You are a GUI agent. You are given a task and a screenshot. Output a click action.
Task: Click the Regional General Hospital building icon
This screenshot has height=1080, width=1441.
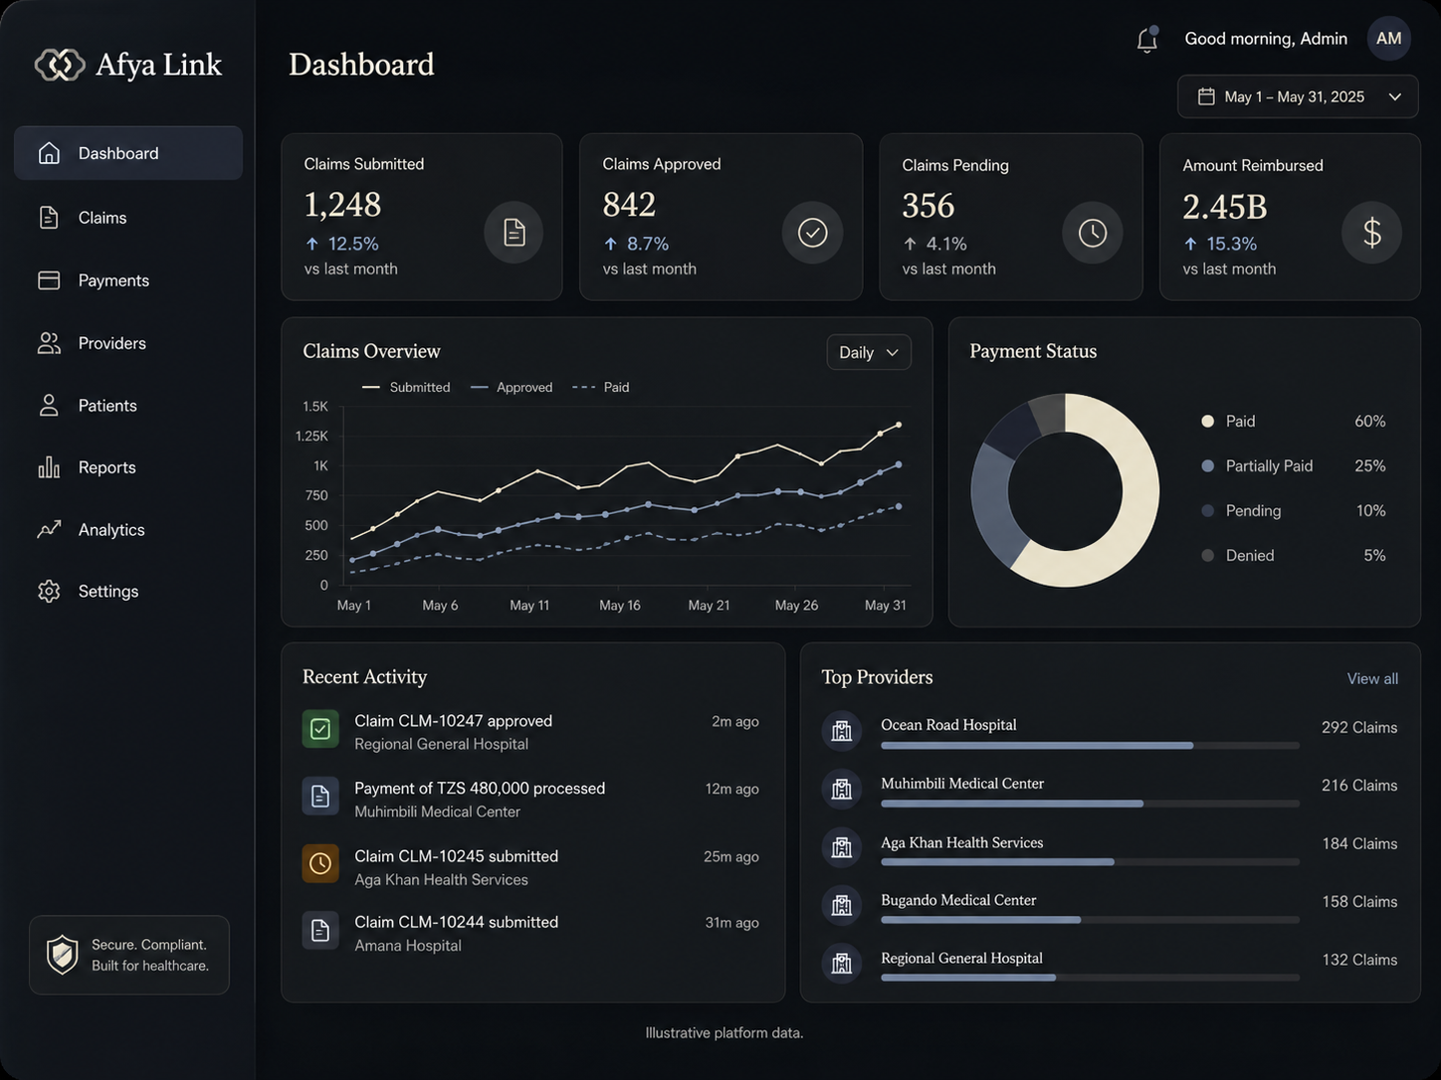(842, 963)
